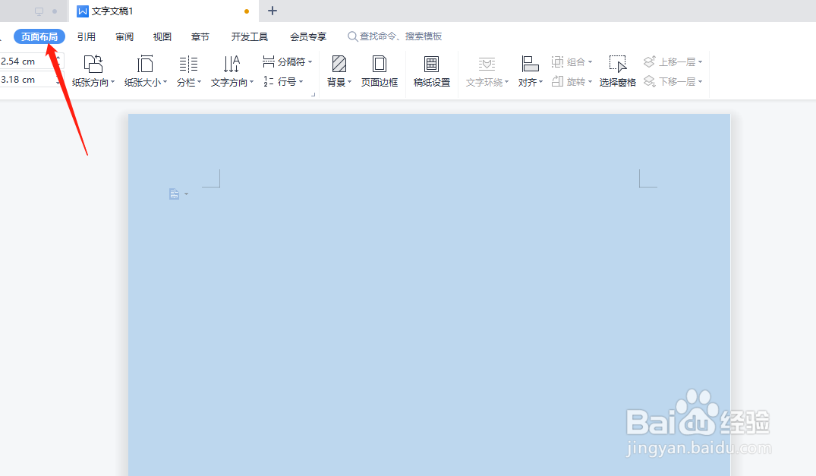Click the 行号 line numbers icon
Image resolution: width=816 pixels, height=476 pixels.
tap(269, 82)
